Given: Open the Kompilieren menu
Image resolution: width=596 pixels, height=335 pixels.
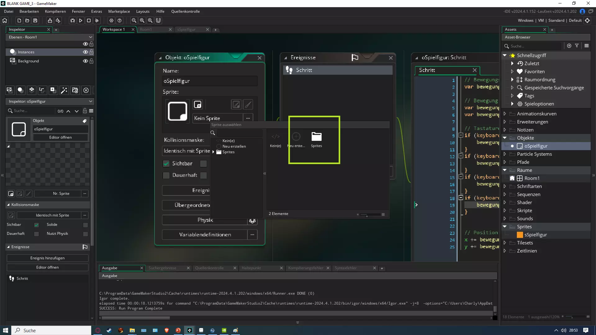Looking at the screenshot, I should coord(55,11).
